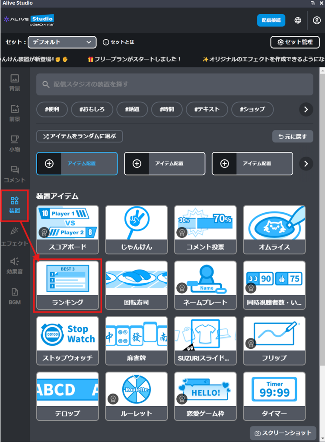Expand the セット デフォルト dropdown
The image size is (325, 442).
(x=62, y=42)
